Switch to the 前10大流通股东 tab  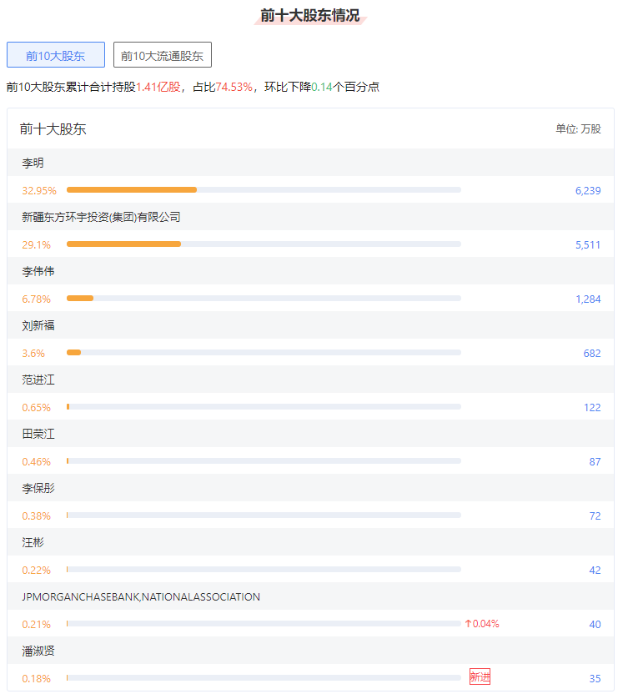(x=163, y=56)
